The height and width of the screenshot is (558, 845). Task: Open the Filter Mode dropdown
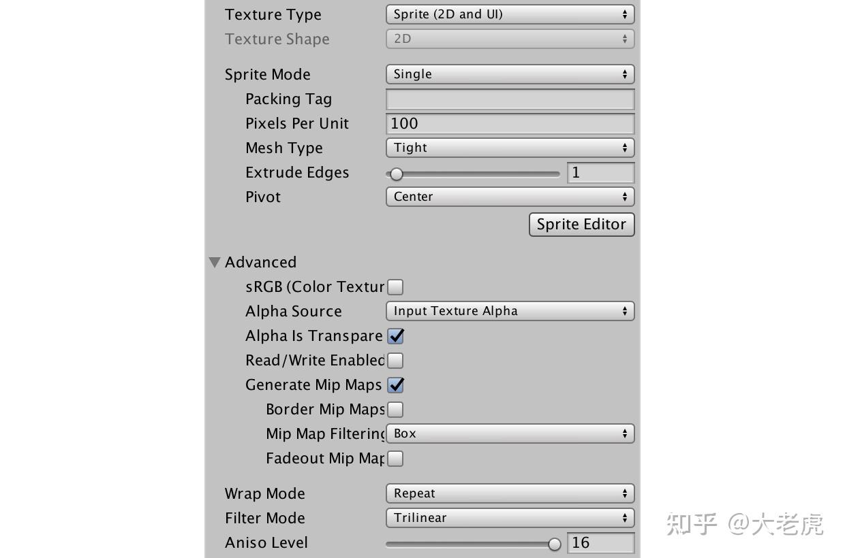pyautogui.click(x=510, y=518)
